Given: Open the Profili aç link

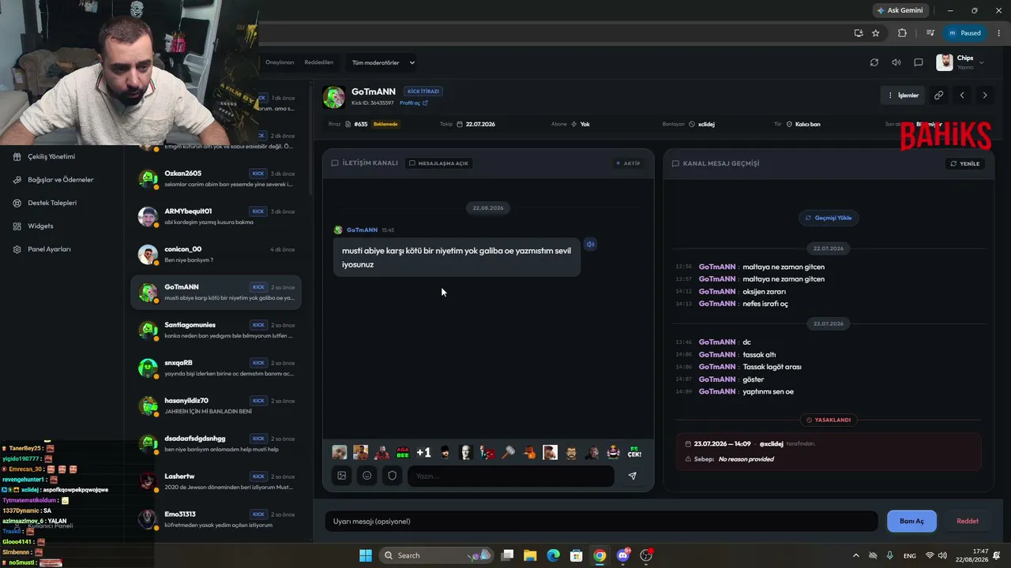Looking at the screenshot, I should (x=414, y=103).
